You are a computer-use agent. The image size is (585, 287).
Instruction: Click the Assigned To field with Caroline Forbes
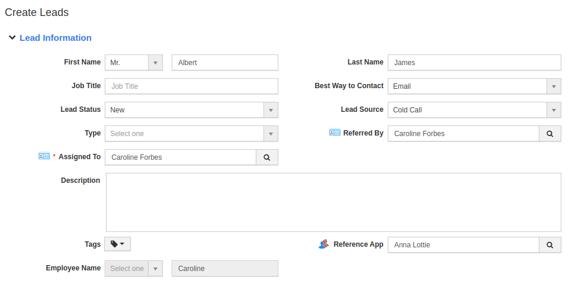coord(181,157)
